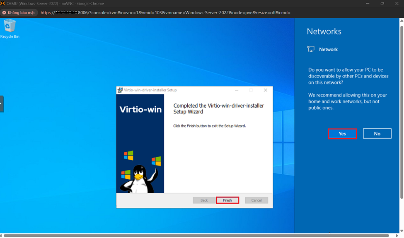Image resolution: width=404 pixels, height=238 pixels.
Task: Minimize the Chrome noVNC window
Action: point(368,3)
